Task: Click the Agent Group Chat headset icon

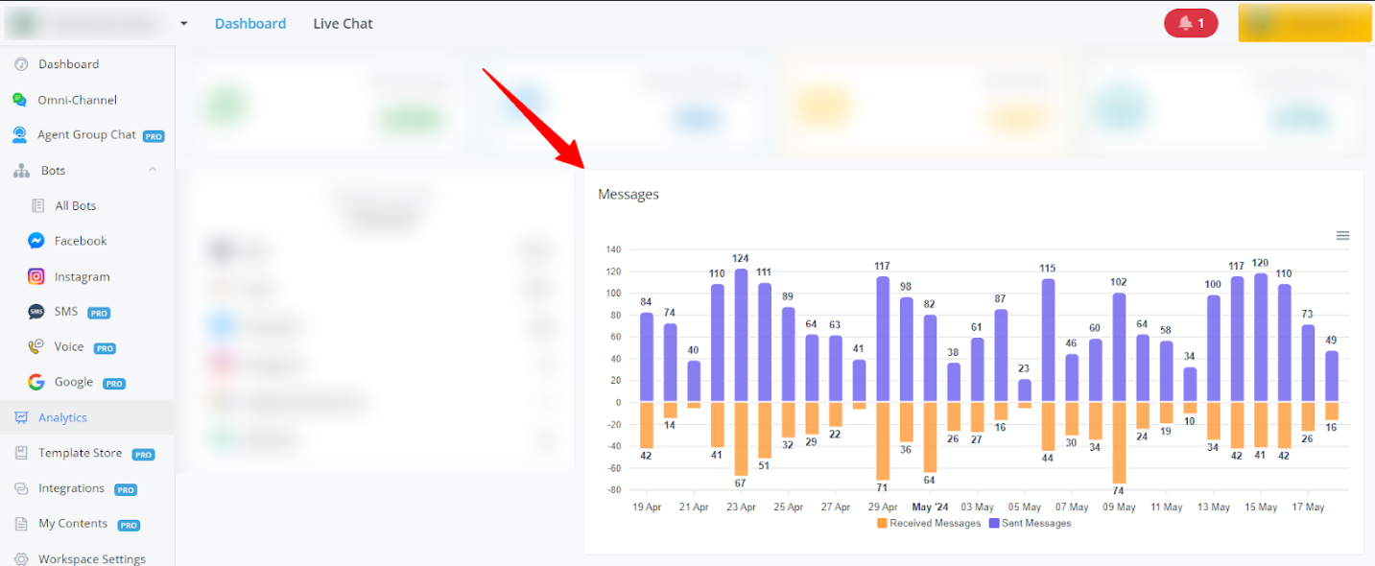Action: [20, 135]
